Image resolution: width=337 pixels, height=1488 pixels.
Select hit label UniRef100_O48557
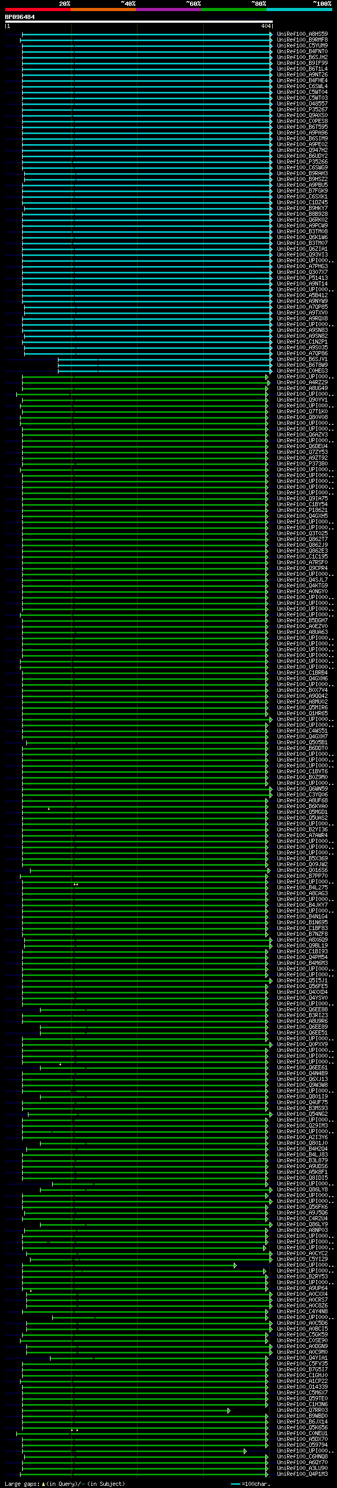pos(302,103)
